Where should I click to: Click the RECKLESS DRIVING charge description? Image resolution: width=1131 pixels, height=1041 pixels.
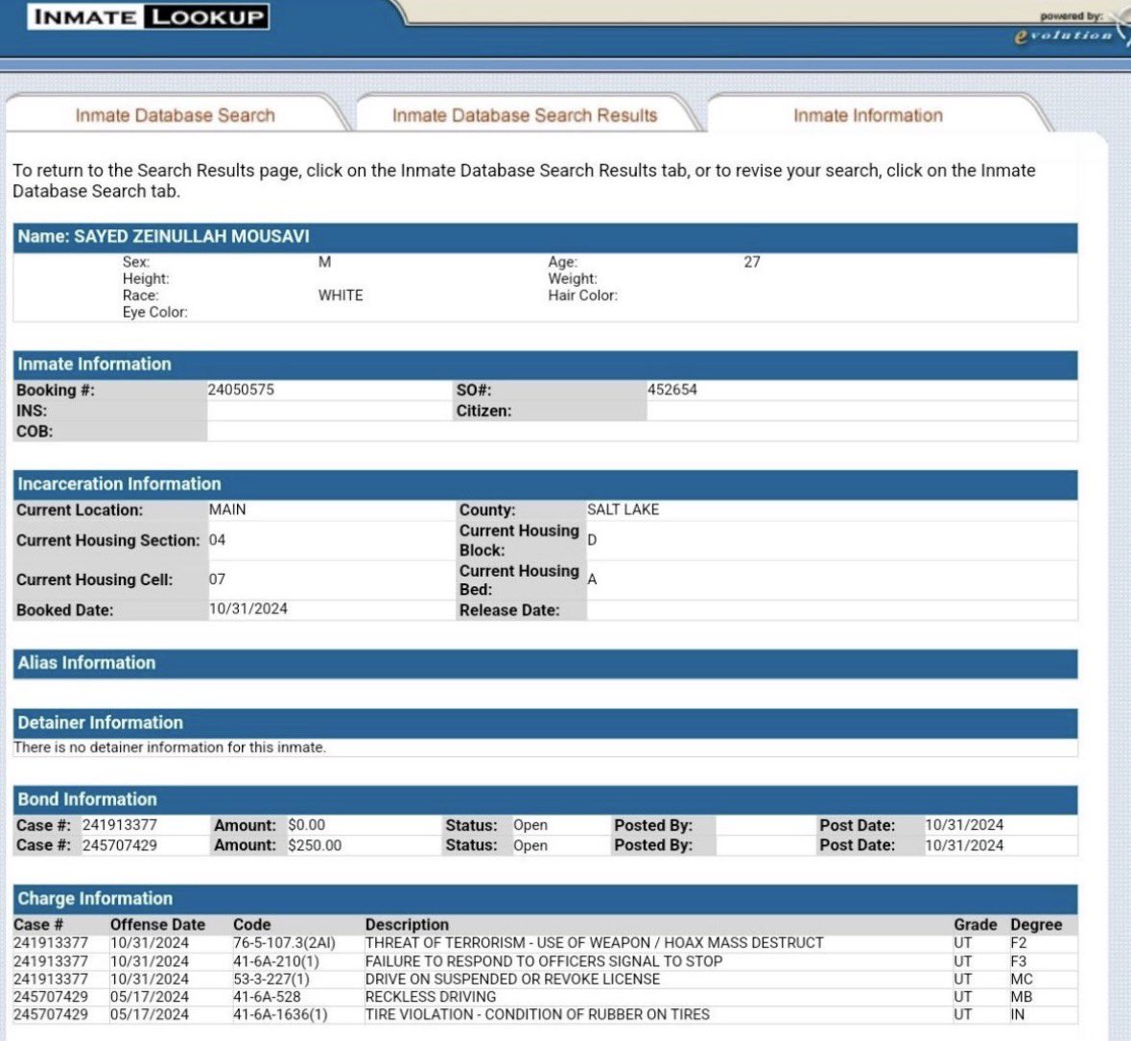click(x=431, y=996)
